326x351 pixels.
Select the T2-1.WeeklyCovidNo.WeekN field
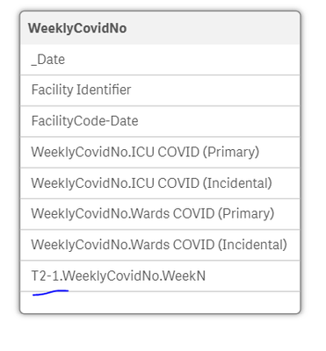click(160, 276)
